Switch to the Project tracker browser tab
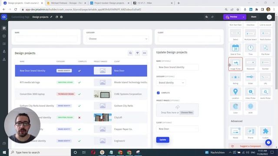The height and width of the screenshot is (156, 278). click(109, 3)
